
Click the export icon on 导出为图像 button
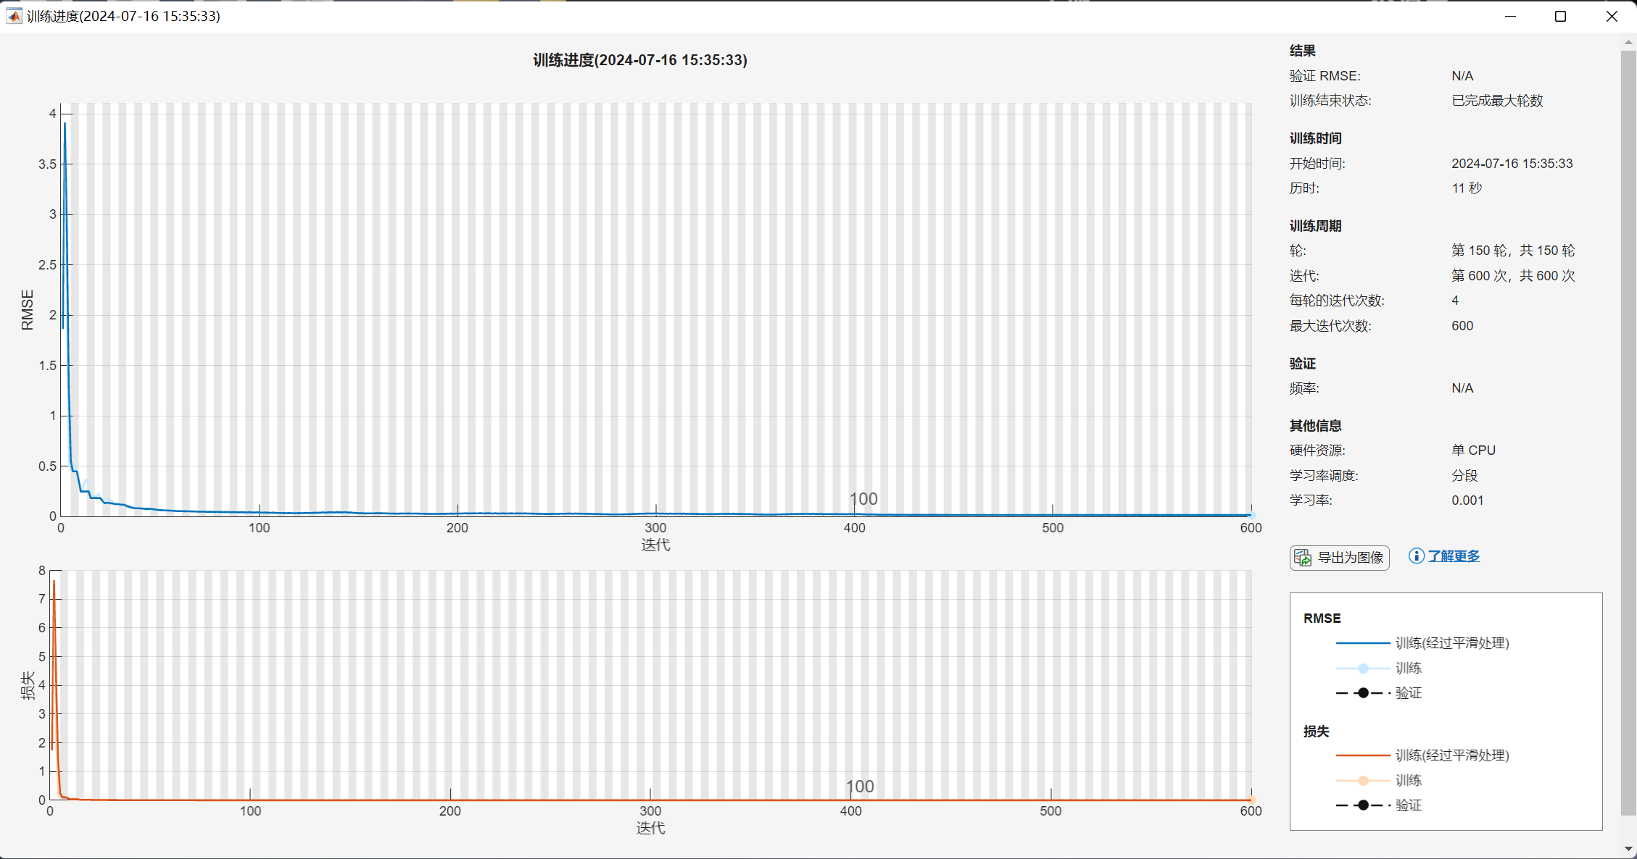click(x=1303, y=558)
